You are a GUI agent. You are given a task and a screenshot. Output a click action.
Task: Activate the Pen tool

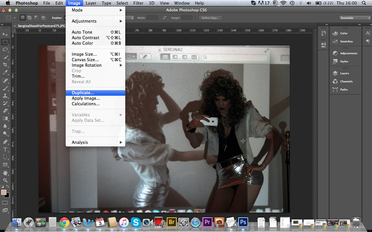click(5, 142)
